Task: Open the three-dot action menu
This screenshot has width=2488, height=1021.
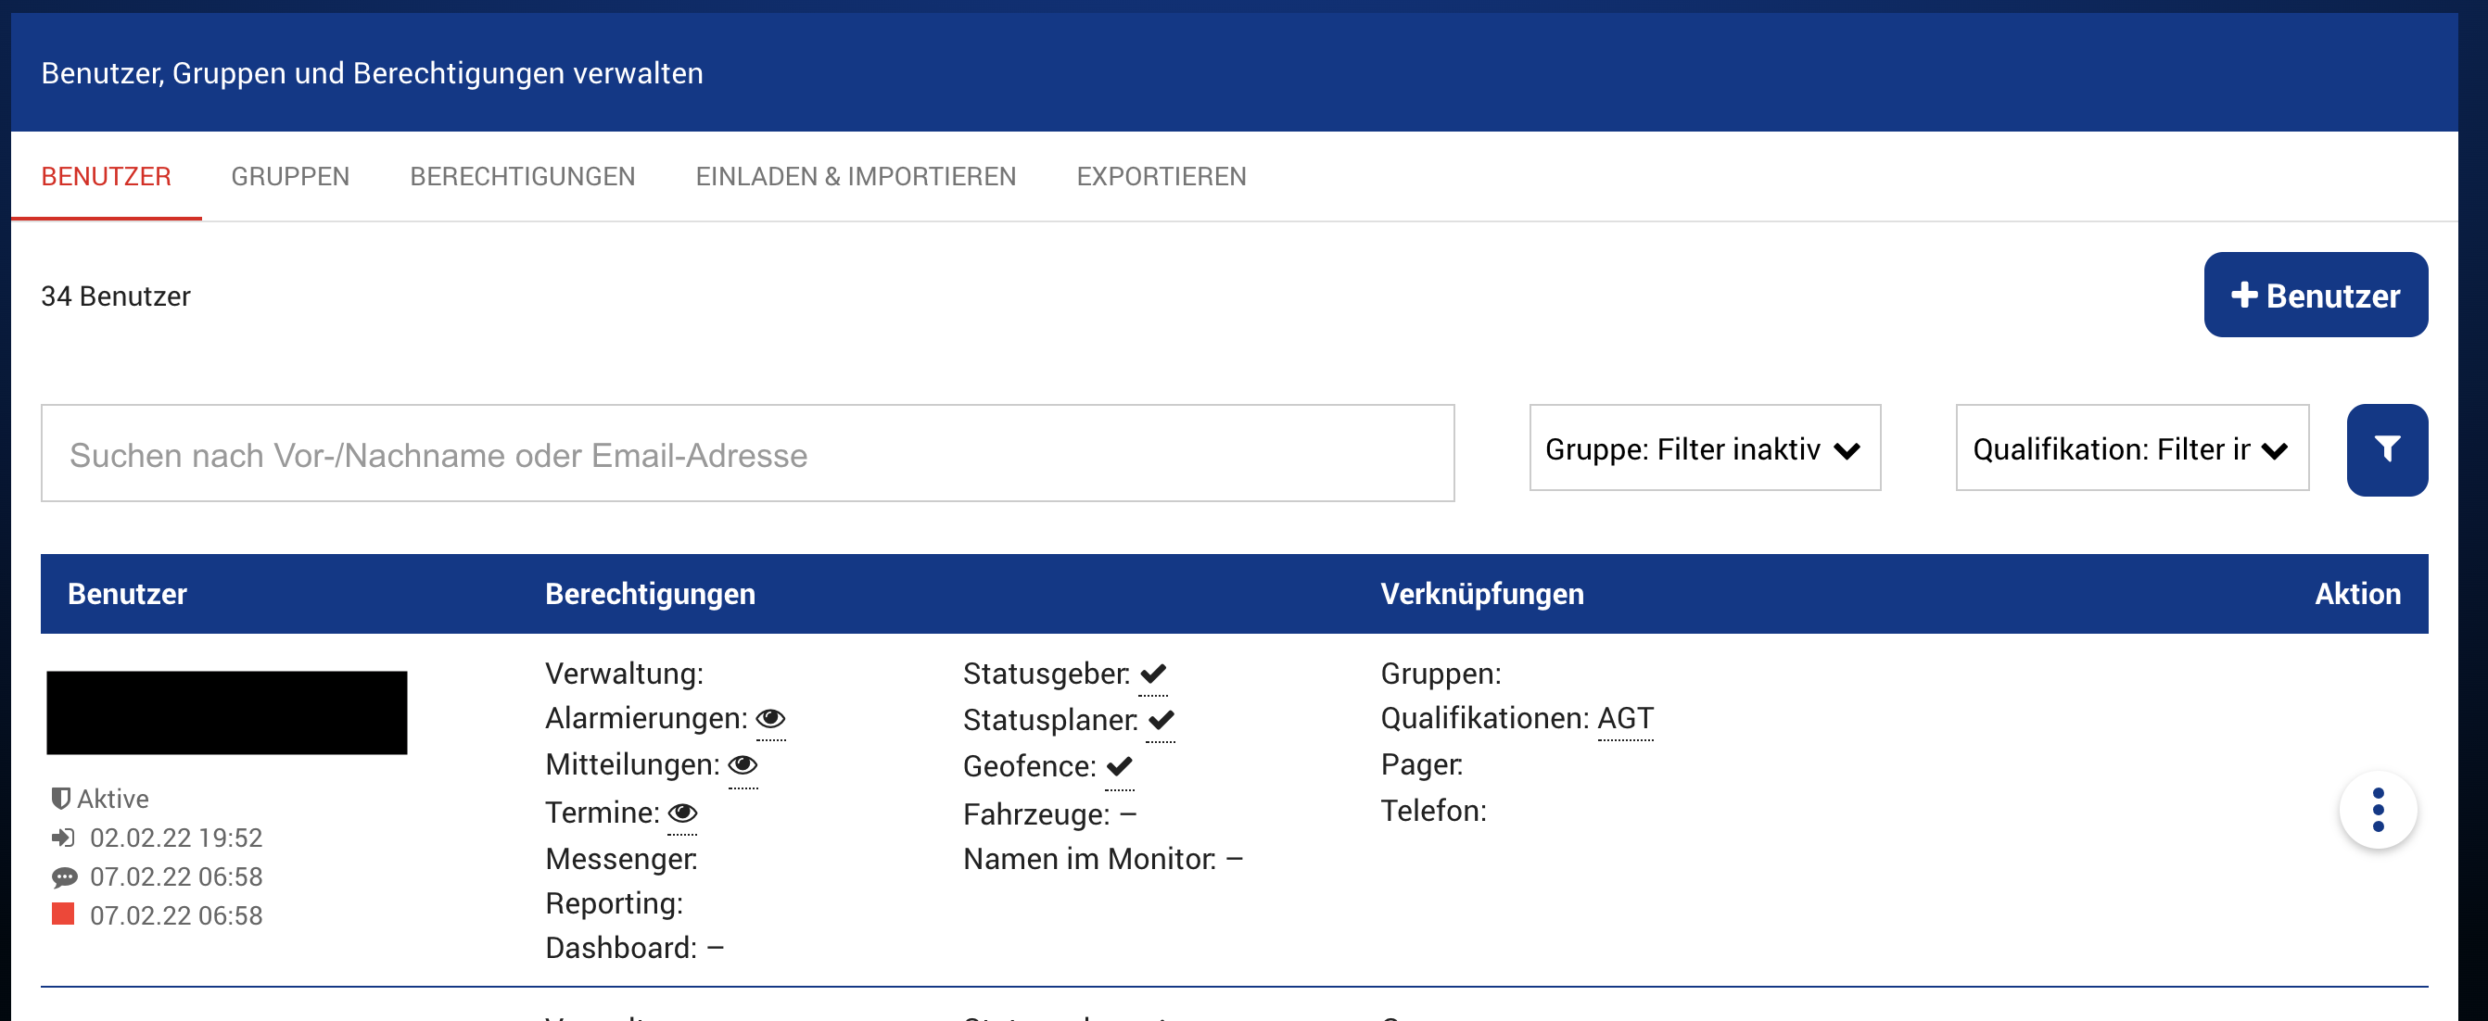Action: tap(2377, 810)
